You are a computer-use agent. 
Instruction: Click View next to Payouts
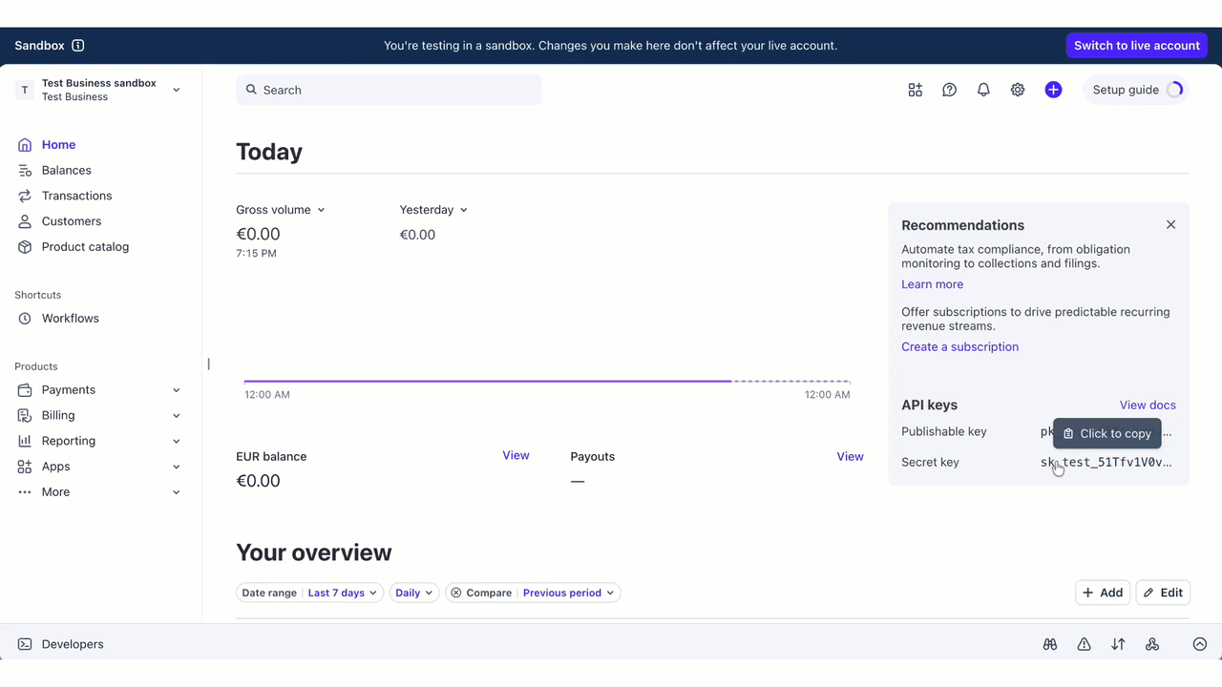pos(850,457)
